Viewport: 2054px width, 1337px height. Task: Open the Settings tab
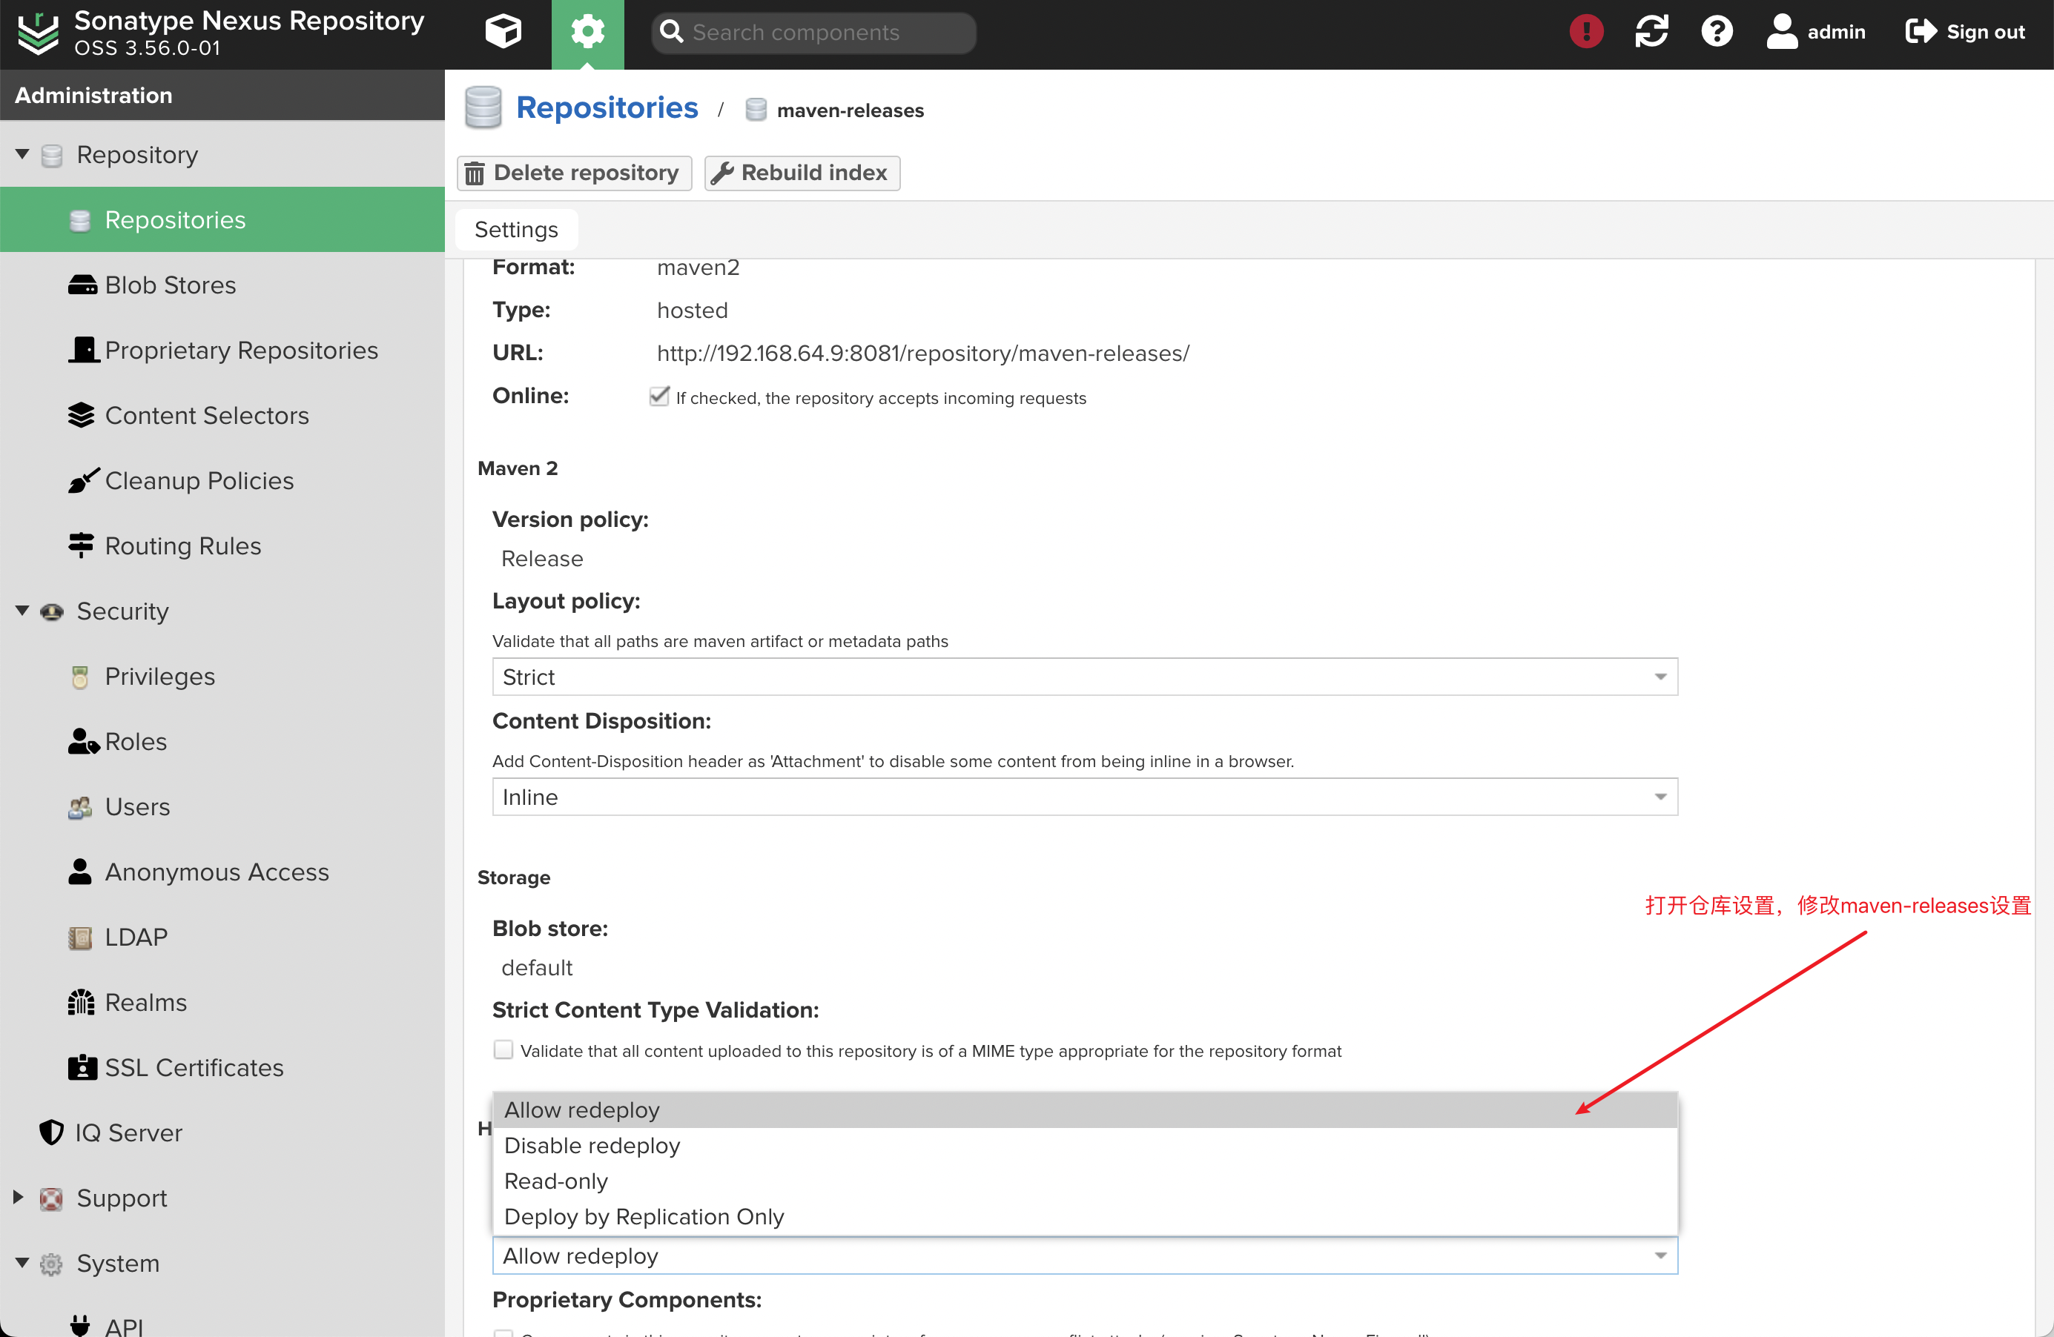pos(516,230)
